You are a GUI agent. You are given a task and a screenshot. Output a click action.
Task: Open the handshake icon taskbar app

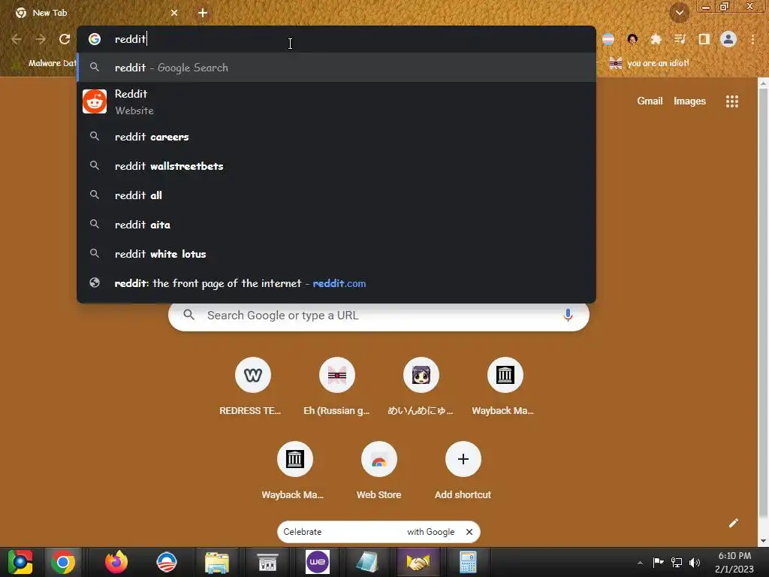tap(418, 562)
